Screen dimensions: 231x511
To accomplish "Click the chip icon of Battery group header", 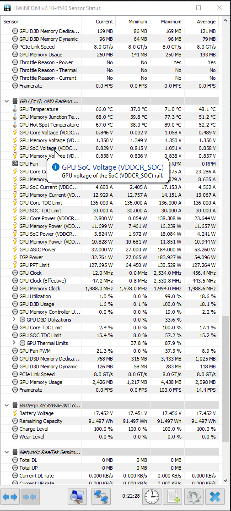I will coord(15,405).
